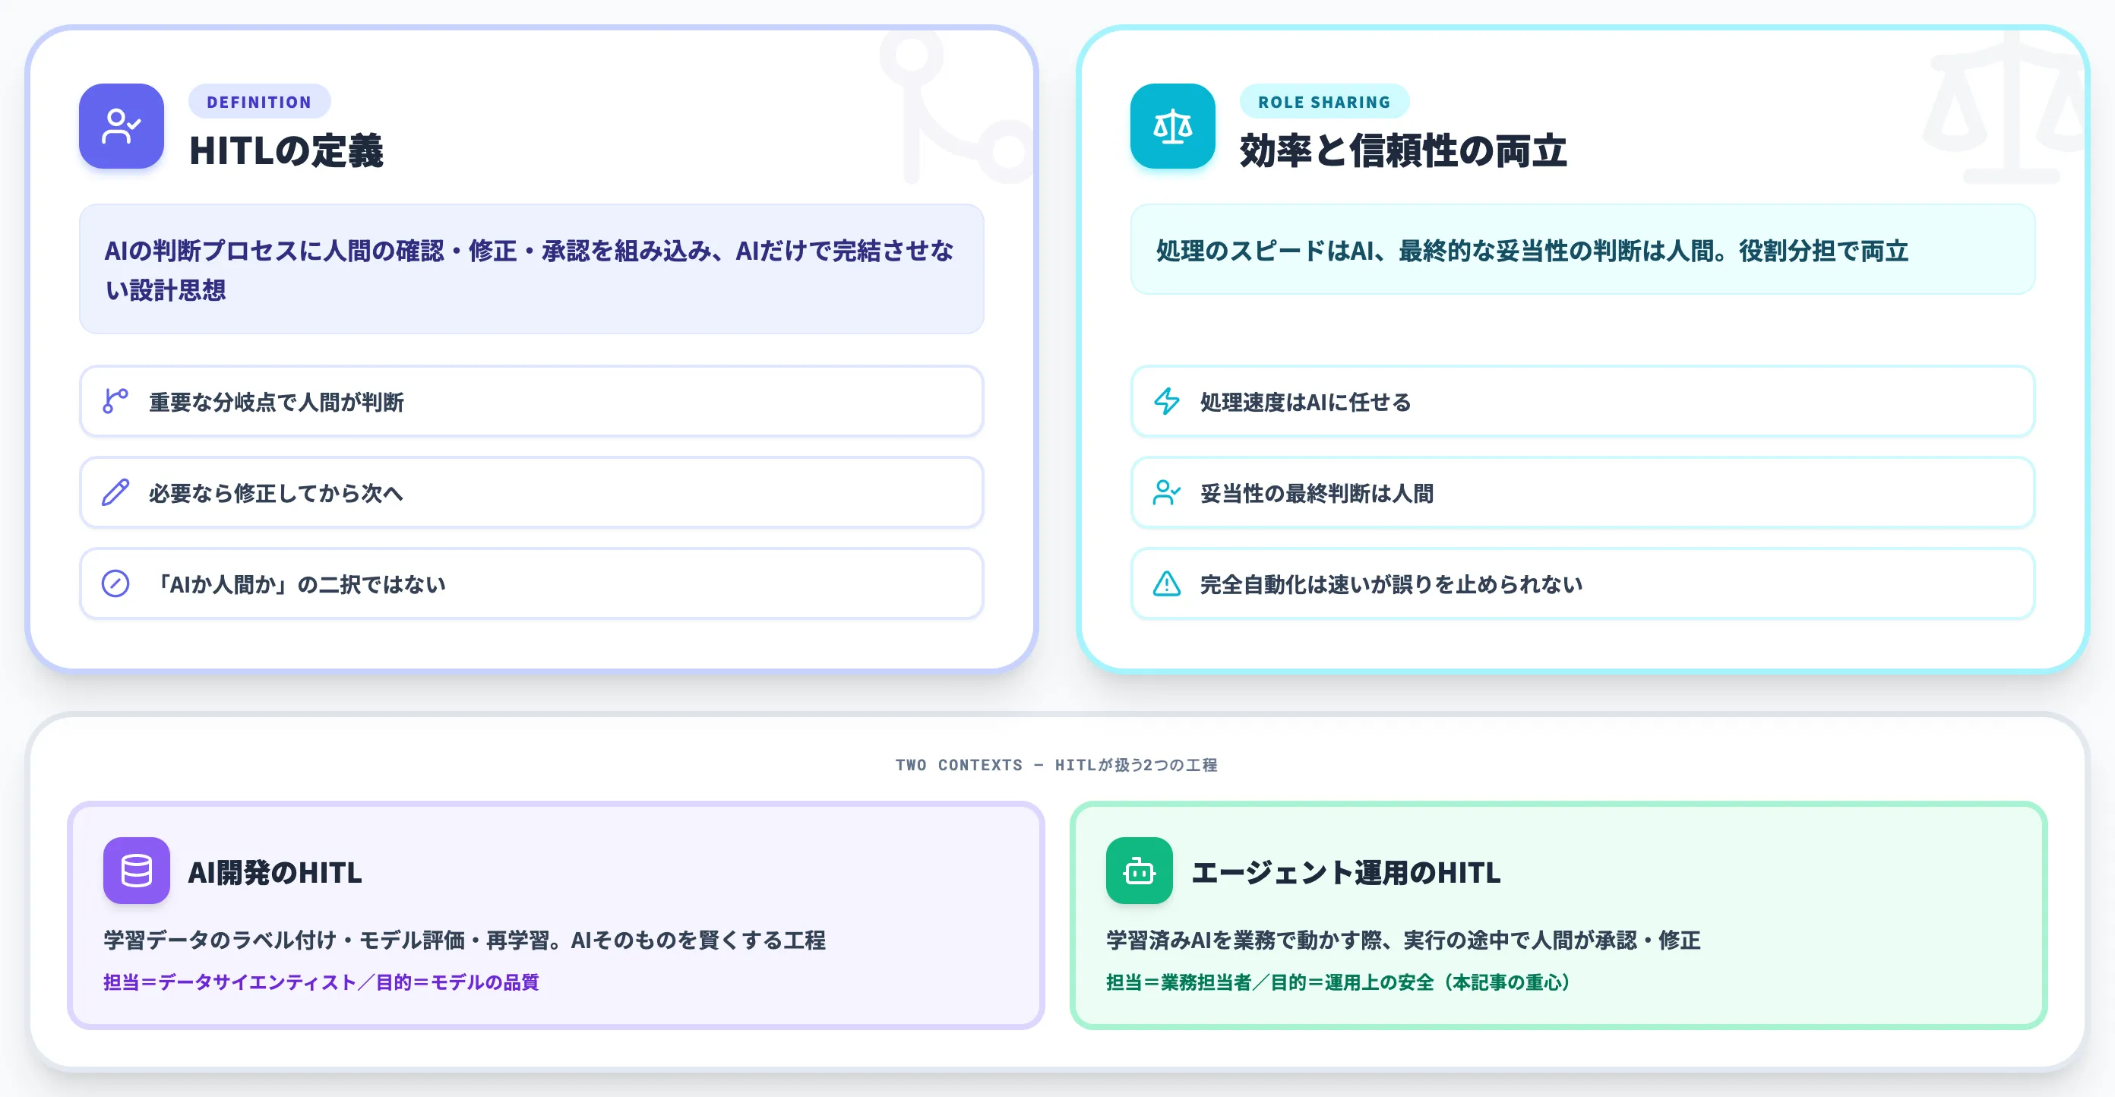Click the label TWO CONTEXTS — HITLが扱う2つの工程

click(x=1057, y=764)
